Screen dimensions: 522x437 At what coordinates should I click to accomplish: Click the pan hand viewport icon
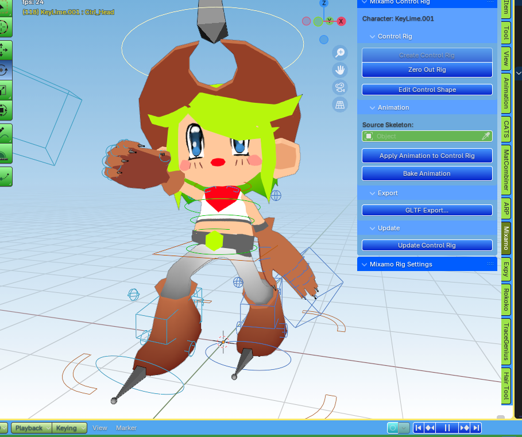click(341, 70)
